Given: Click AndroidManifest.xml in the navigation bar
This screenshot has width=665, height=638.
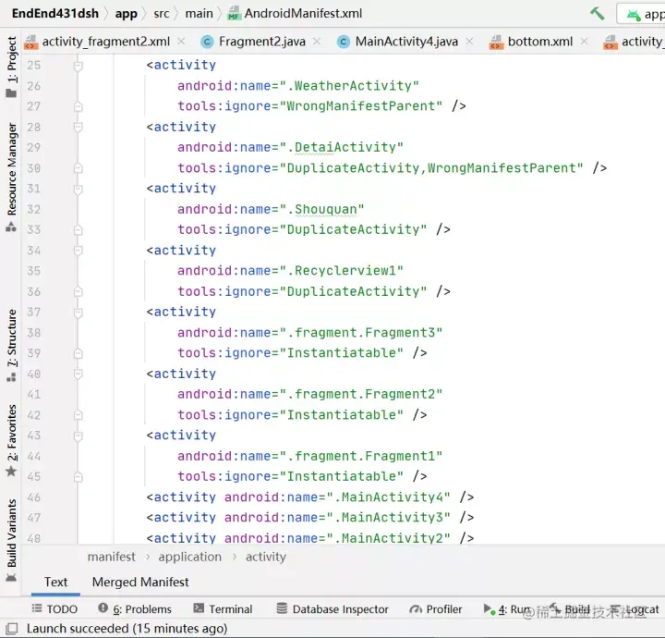Looking at the screenshot, I should pos(296,14).
